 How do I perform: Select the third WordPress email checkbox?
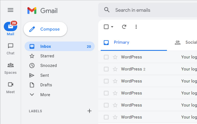[x=106, y=81]
